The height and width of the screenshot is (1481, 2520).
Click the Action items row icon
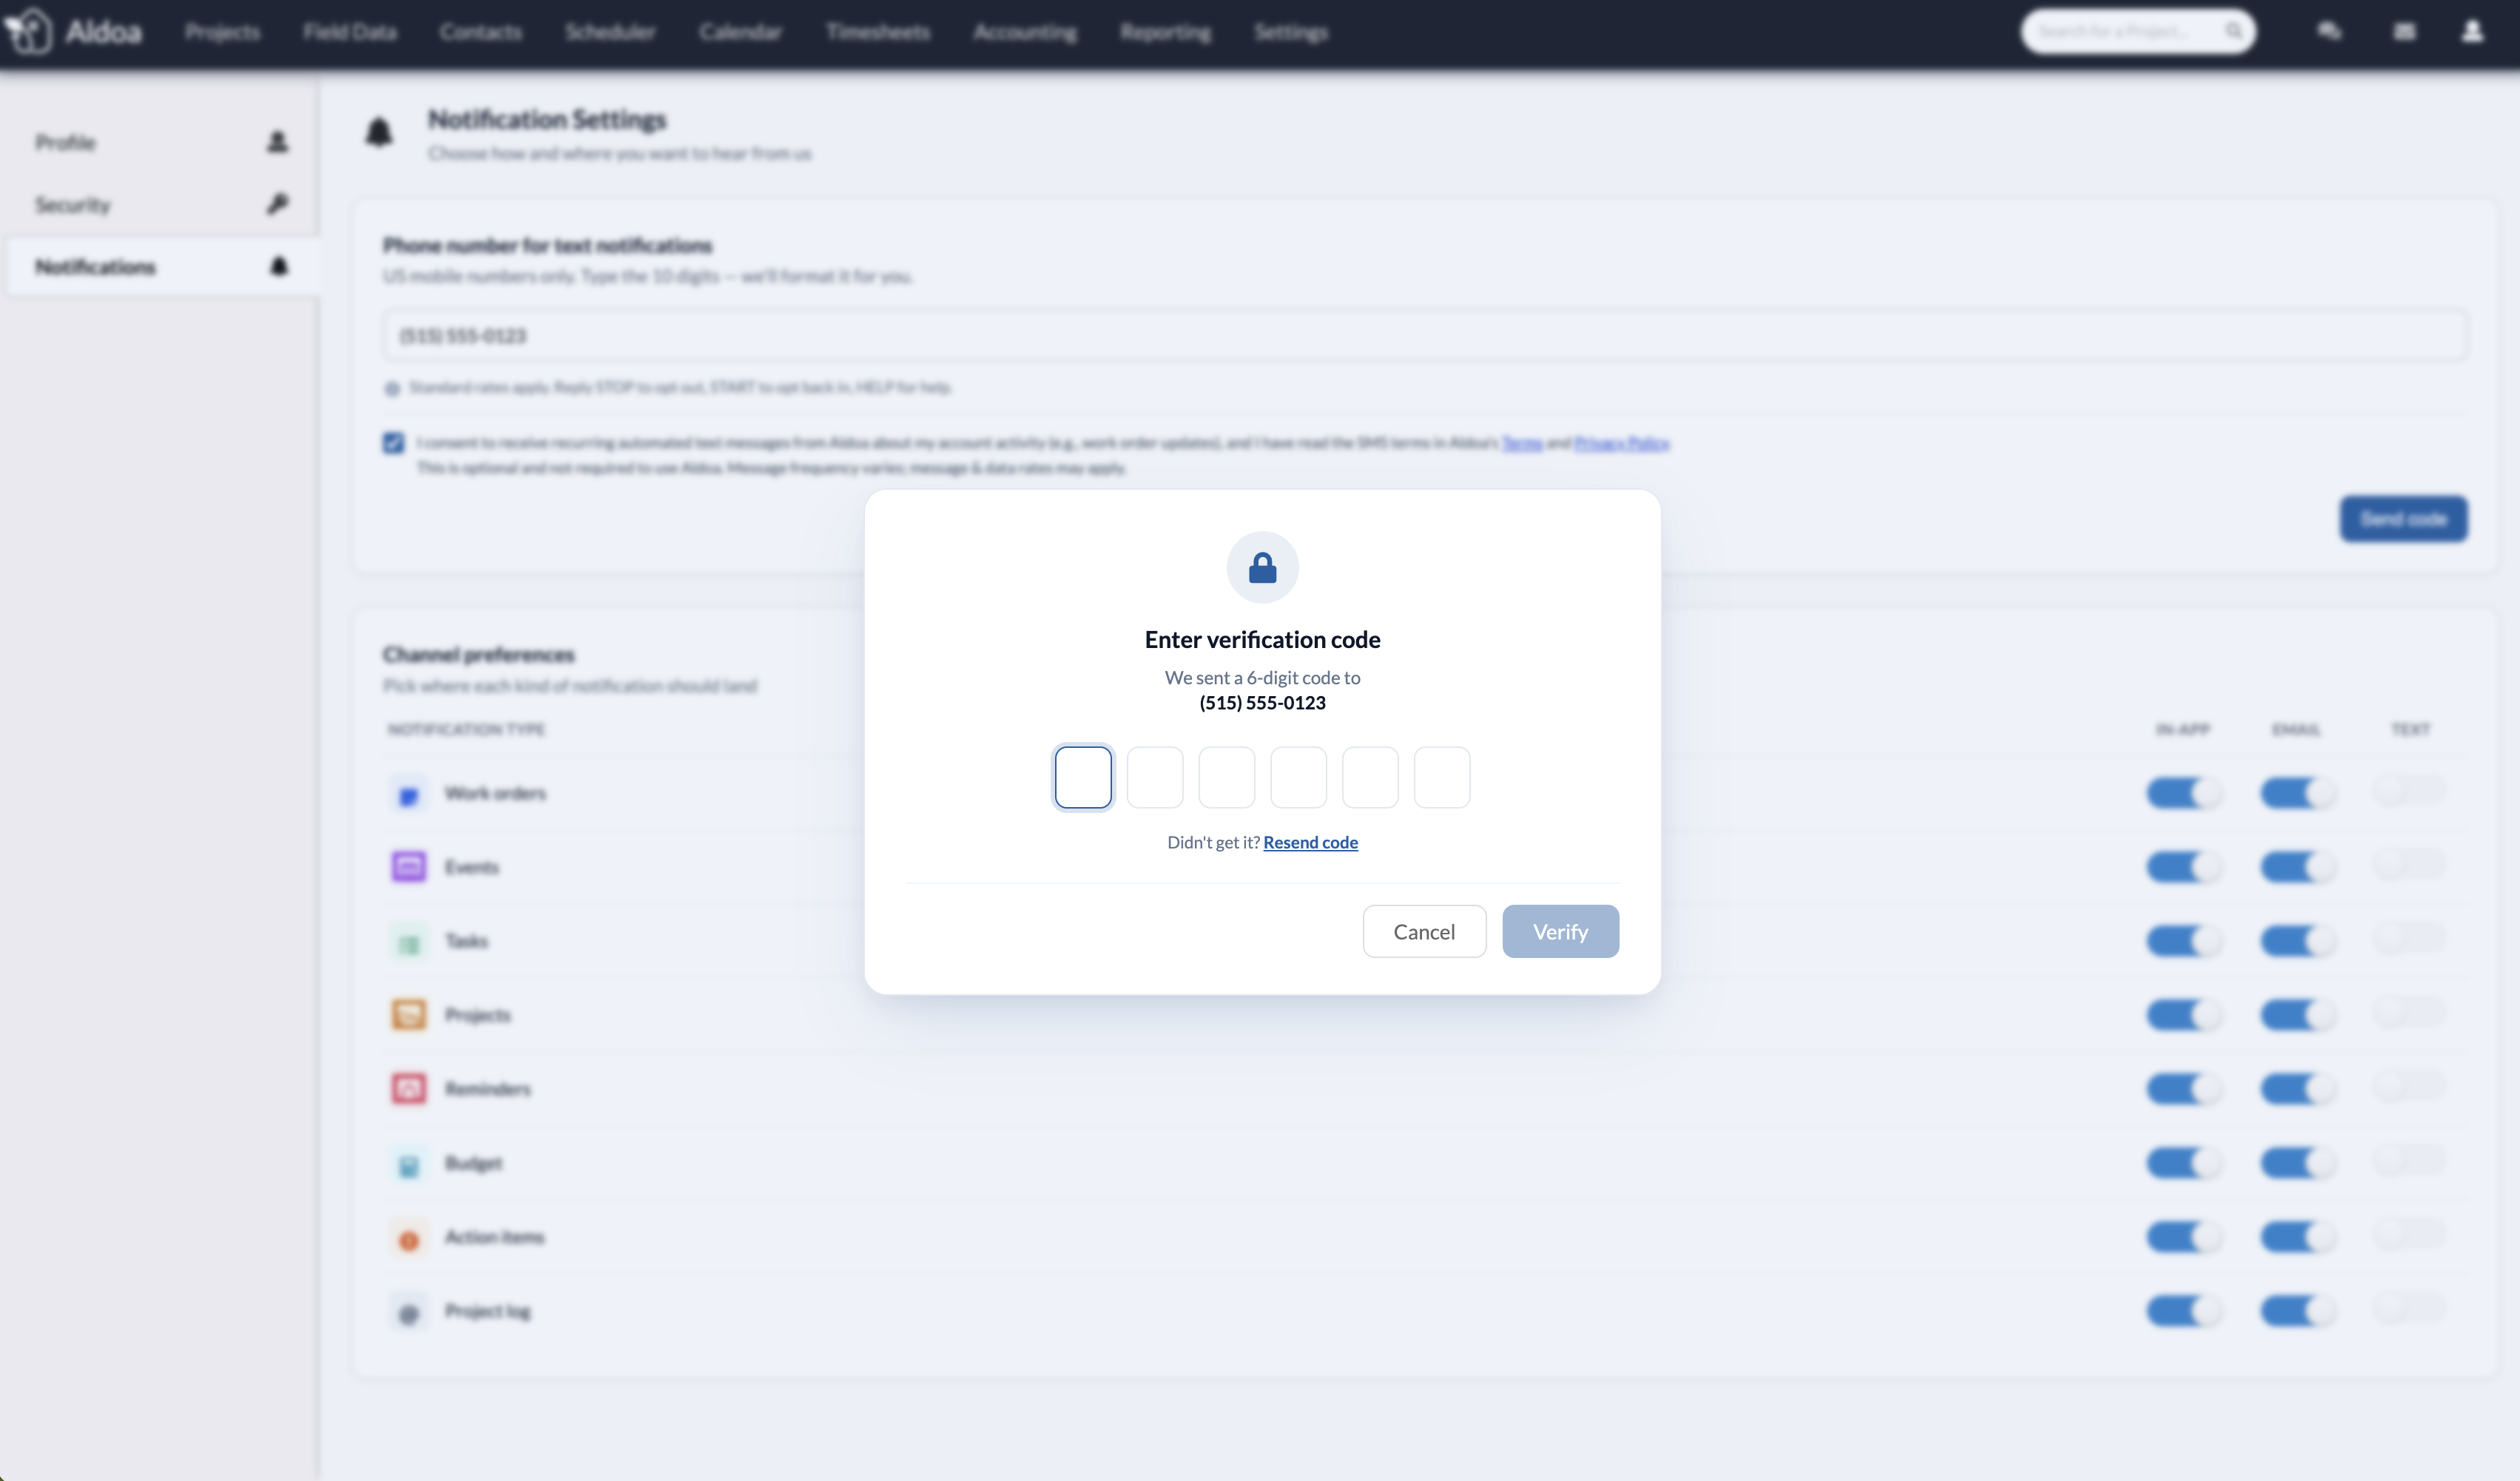coord(408,1239)
